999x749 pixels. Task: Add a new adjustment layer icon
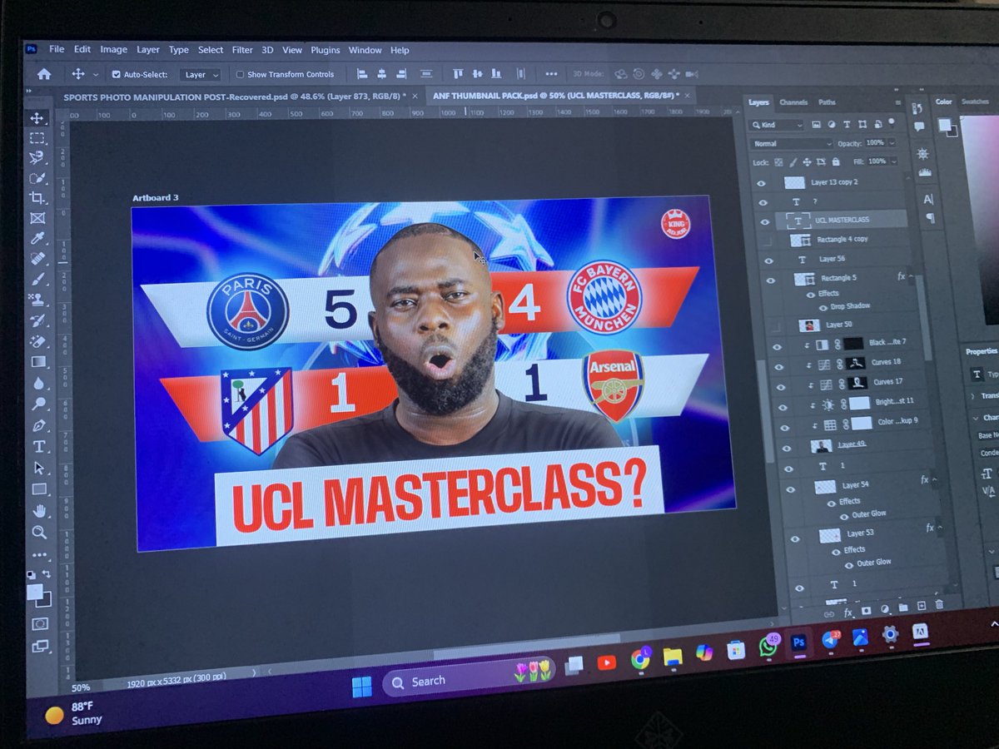click(884, 608)
